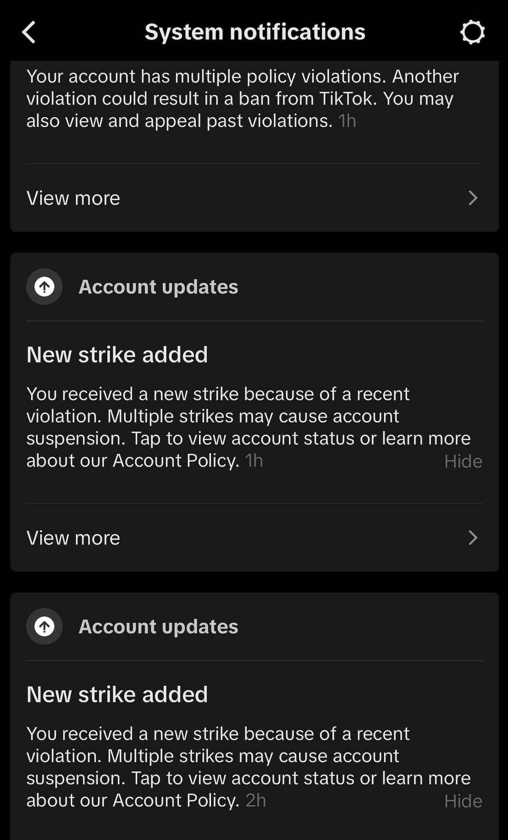The width and height of the screenshot is (508, 840).
Task: Open the second View more chevron arrow
Action: 472,537
